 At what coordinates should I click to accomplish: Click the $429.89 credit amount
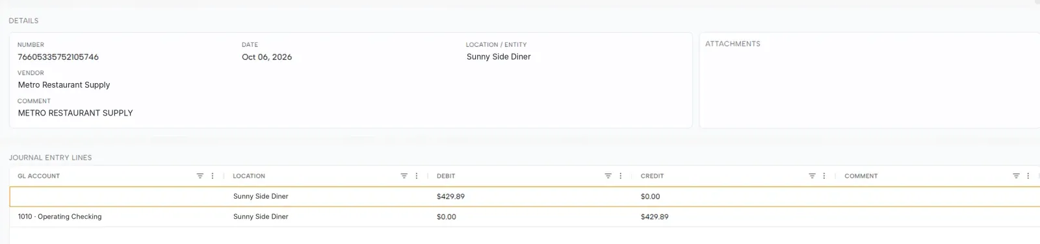[655, 217]
